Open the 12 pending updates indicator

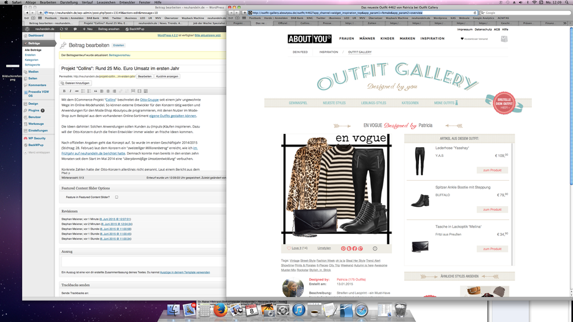(64, 29)
